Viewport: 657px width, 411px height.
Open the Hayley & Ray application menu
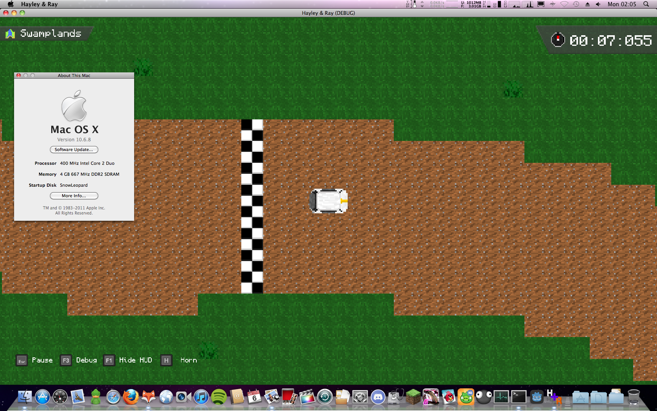click(39, 4)
